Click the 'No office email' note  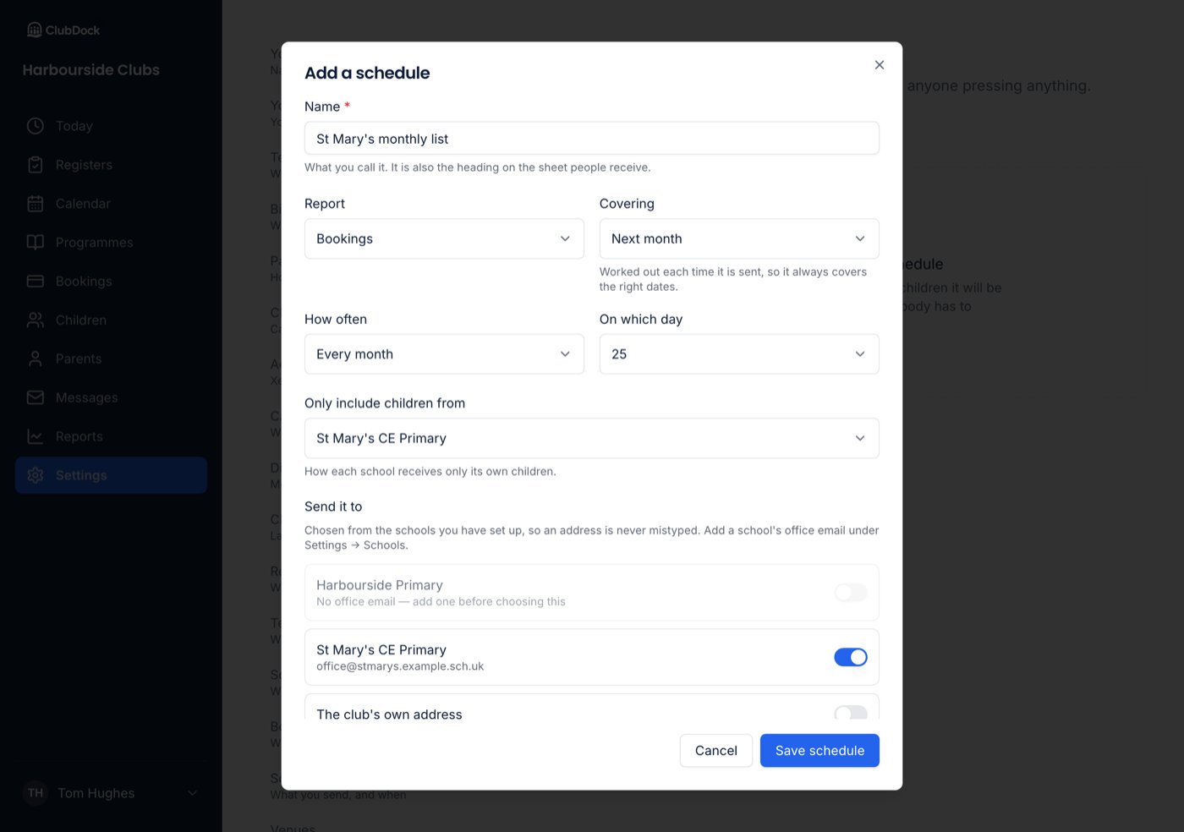tap(441, 602)
